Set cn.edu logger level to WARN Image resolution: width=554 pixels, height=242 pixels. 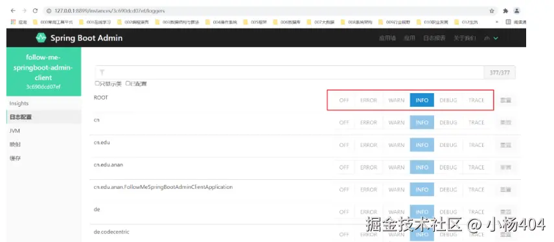396,145
